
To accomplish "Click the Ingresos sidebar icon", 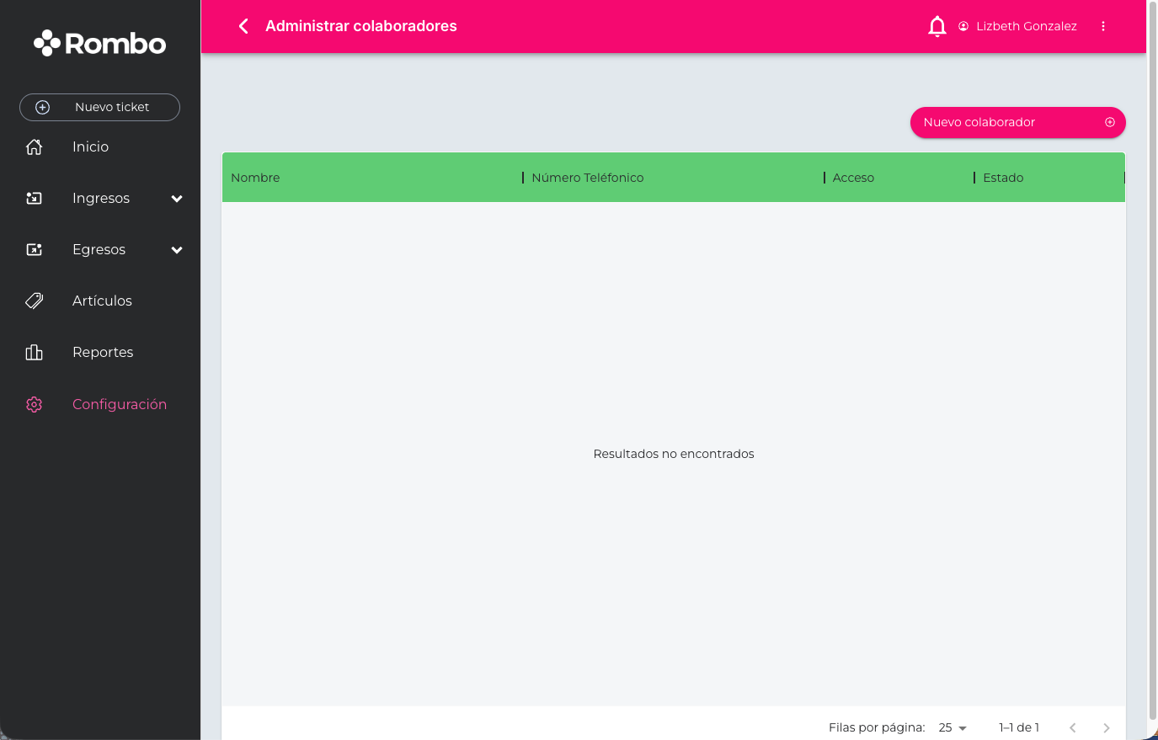I will [x=35, y=198].
